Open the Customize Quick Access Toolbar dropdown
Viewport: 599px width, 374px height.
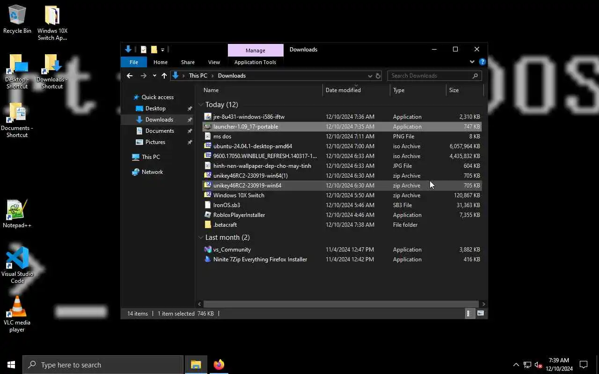pos(162,50)
